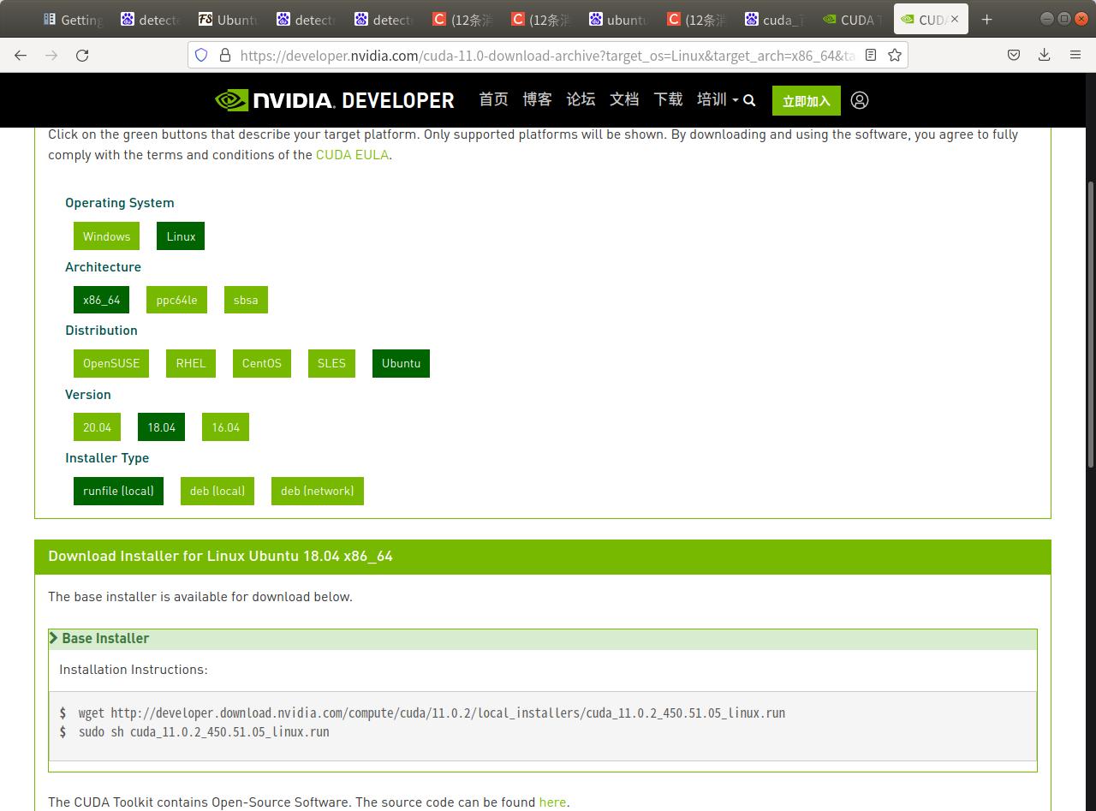Click the NVIDIA Developer logo
The height and width of the screenshot is (811, 1096).
click(x=335, y=100)
